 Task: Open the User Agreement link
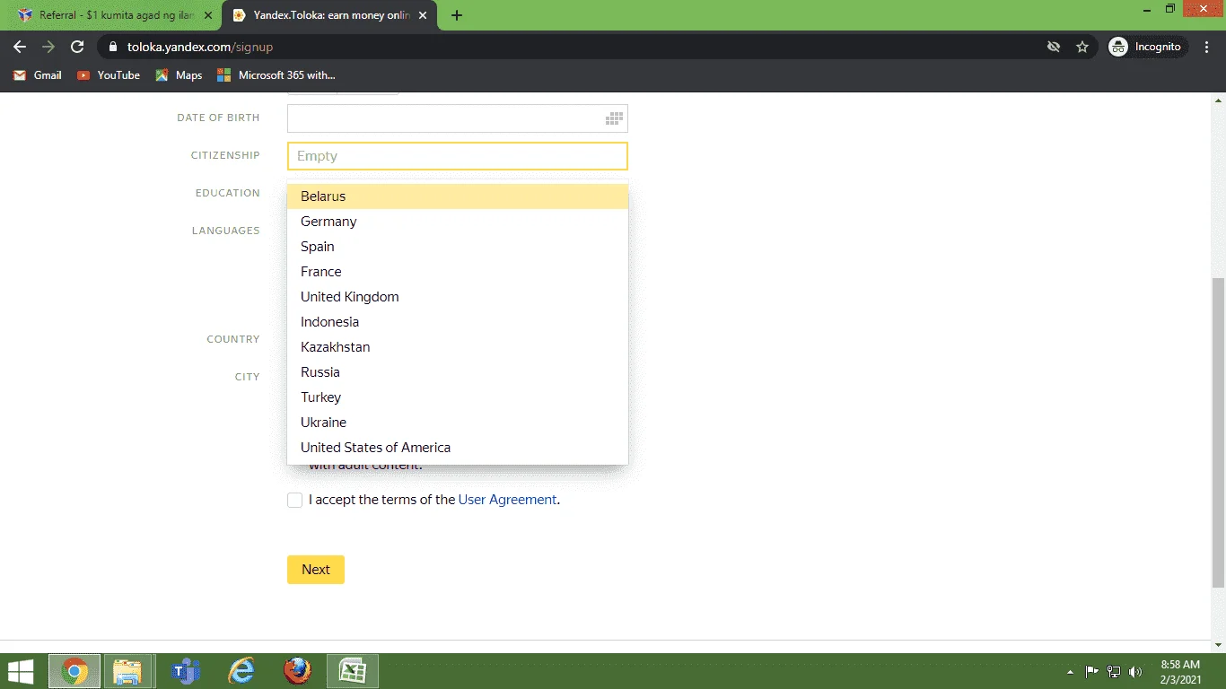[508, 500]
